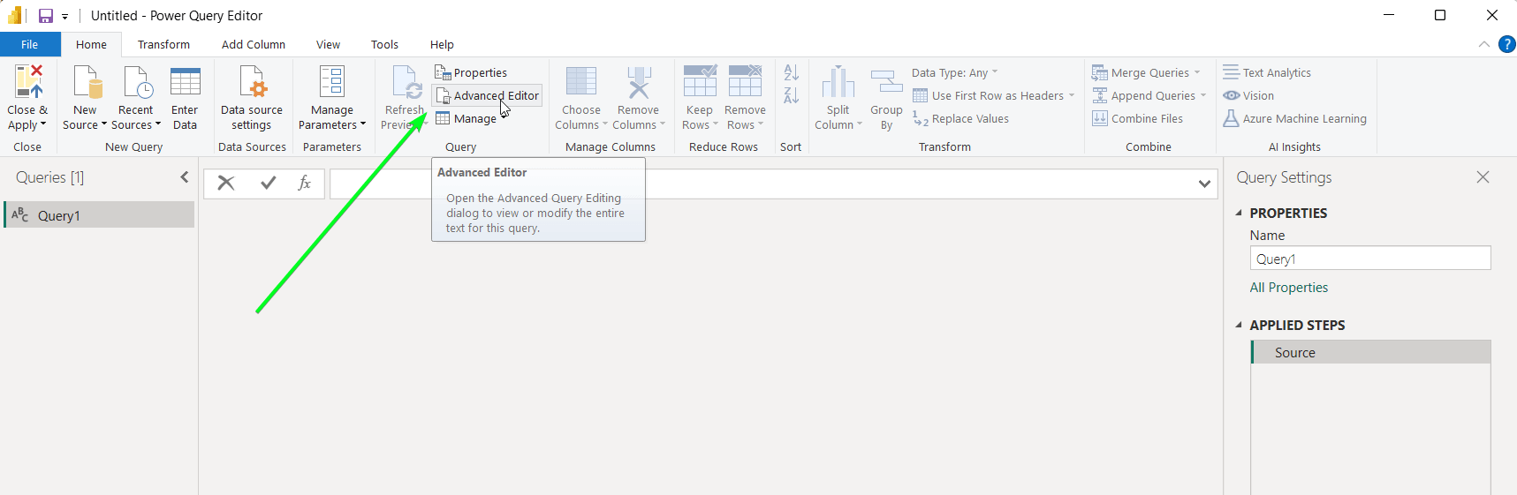The height and width of the screenshot is (495, 1517).
Task: Switch to the View tab
Action: [x=328, y=44]
